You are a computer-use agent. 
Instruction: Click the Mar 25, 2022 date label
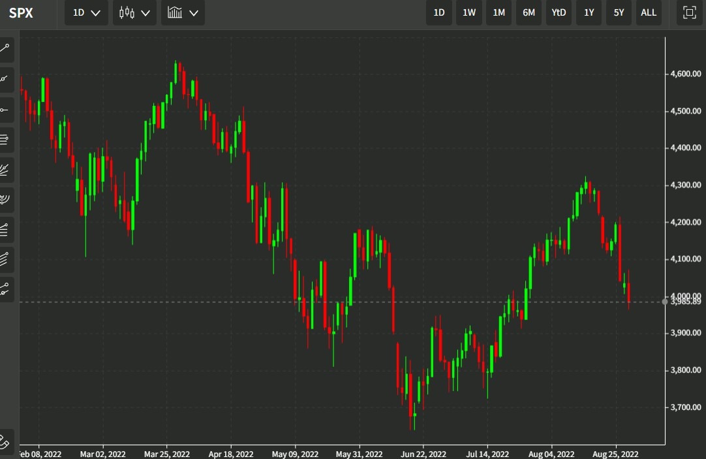click(166, 454)
